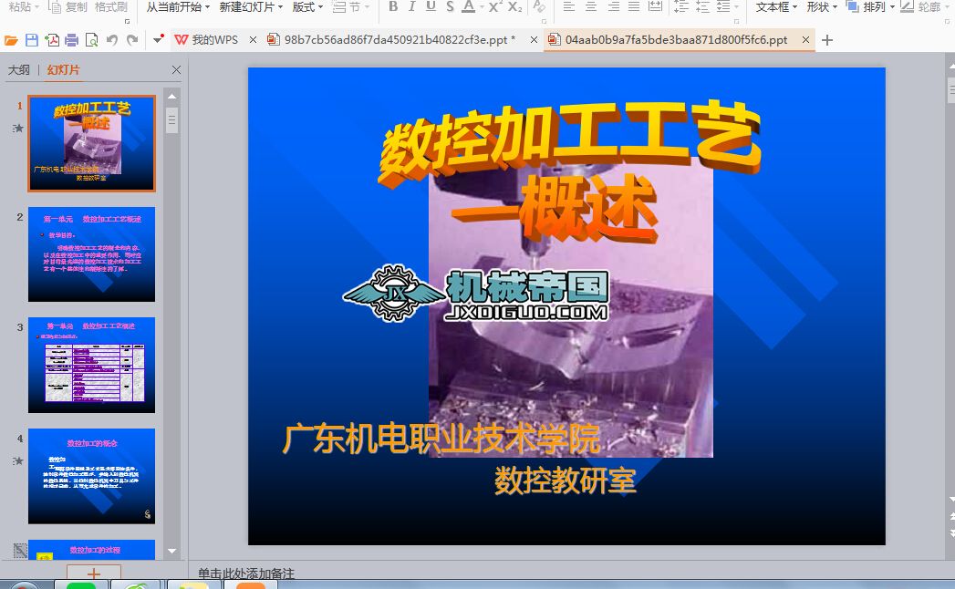Apply bold formatting with the B icon

pos(393,6)
